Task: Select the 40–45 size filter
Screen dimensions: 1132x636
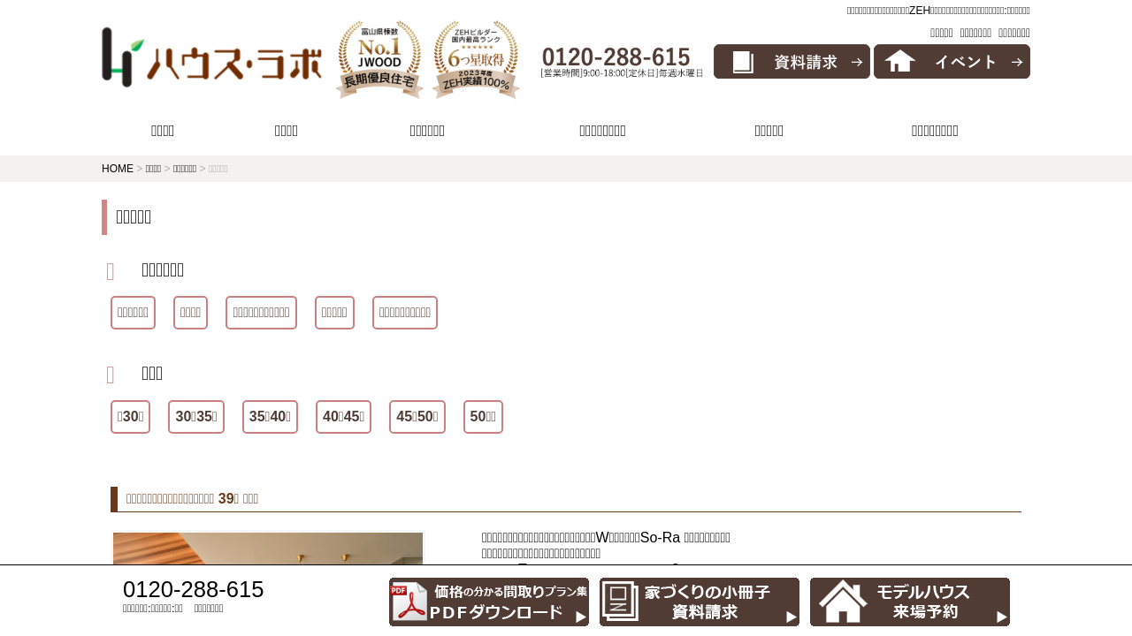Action: [343, 417]
